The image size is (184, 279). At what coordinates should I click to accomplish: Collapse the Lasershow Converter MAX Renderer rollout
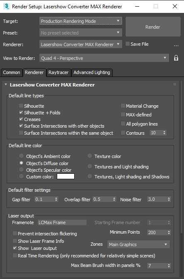pyautogui.click(x=6, y=84)
